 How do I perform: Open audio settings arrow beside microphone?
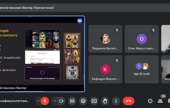[x=38, y=101]
